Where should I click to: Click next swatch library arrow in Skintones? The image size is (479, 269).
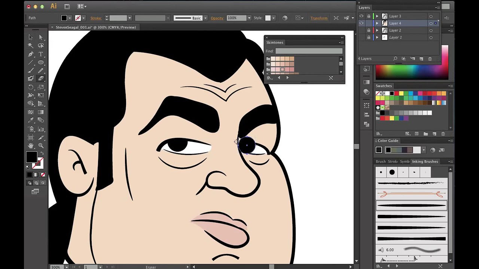tap(287, 78)
